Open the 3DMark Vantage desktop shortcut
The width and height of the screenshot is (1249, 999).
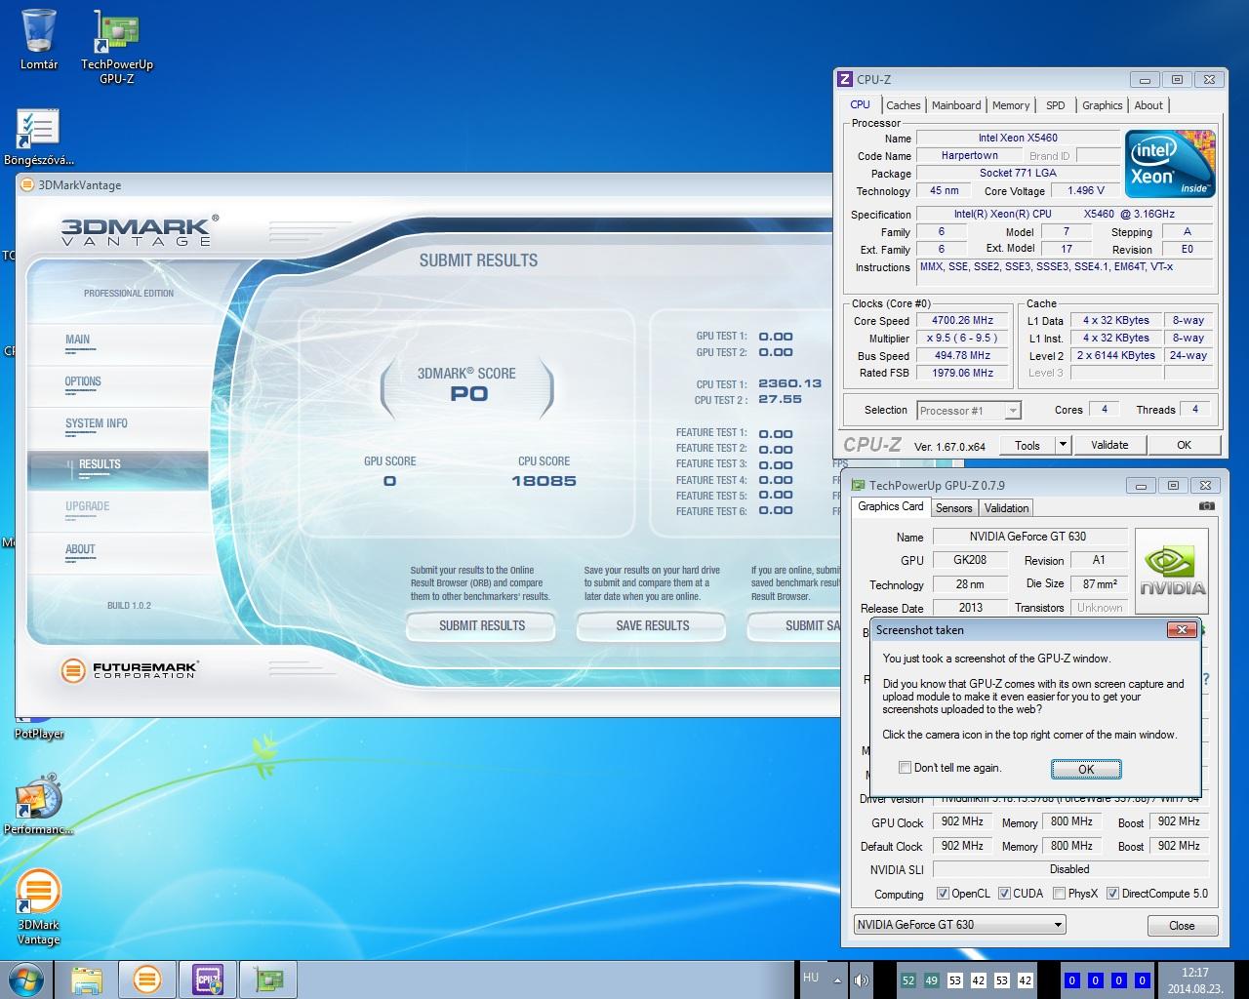click(39, 907)
